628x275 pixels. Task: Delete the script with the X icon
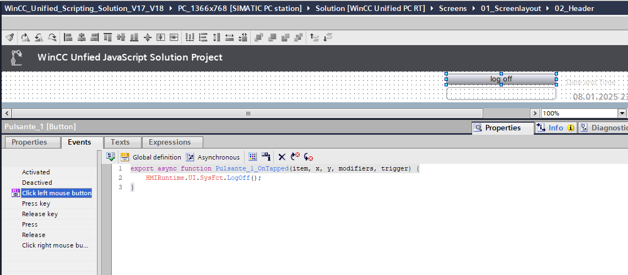click(282, 157)
